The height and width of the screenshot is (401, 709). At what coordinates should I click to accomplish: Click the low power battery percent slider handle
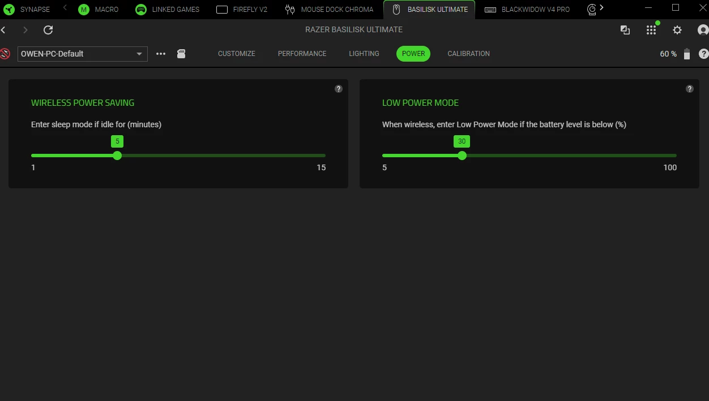click(462, 156)
